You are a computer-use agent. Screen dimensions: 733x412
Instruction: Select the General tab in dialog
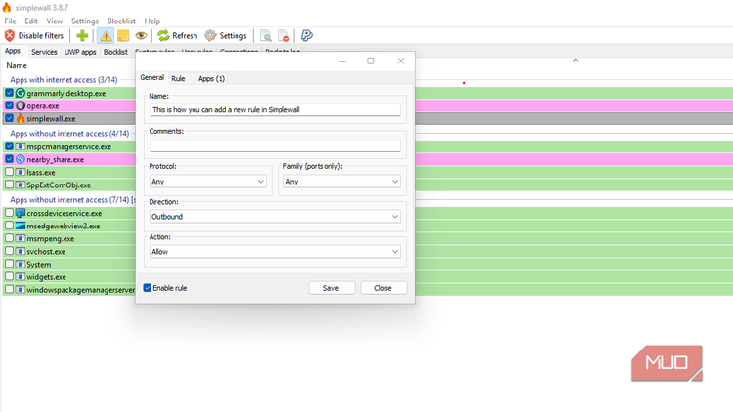151,77
